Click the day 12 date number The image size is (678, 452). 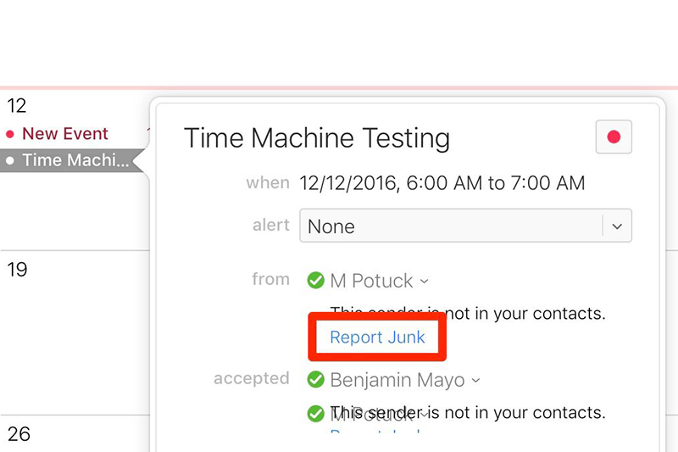17,106
